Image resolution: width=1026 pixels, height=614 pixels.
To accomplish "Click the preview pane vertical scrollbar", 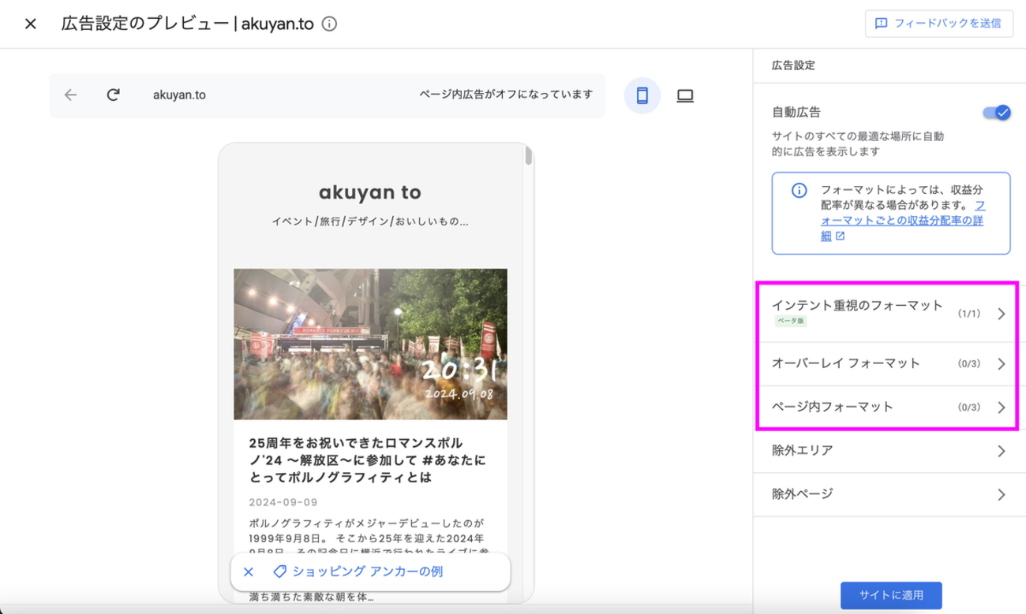I will (529, 154).
